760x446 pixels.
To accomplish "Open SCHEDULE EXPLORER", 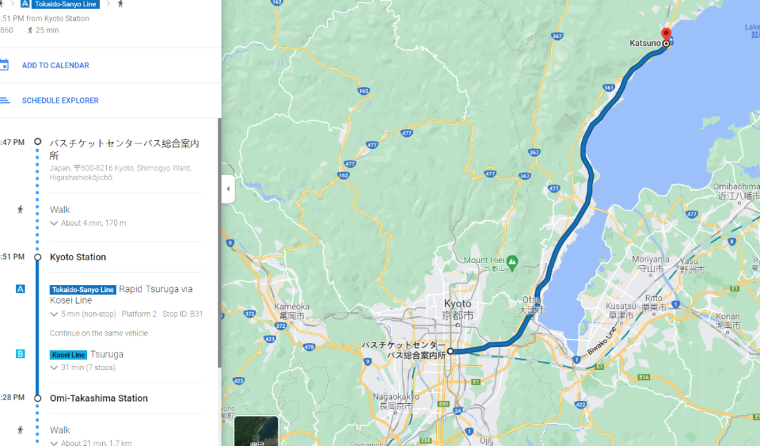I will [60, 101].
